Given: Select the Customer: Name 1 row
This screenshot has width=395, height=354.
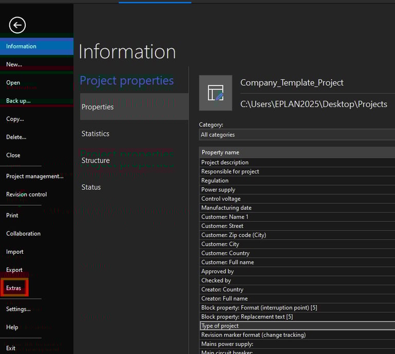Looking at the screenshot, I should pyautogui.click(x=297, y=217).
